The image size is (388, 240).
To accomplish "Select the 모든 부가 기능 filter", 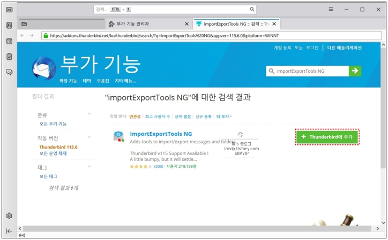I will tap(53, 123).
